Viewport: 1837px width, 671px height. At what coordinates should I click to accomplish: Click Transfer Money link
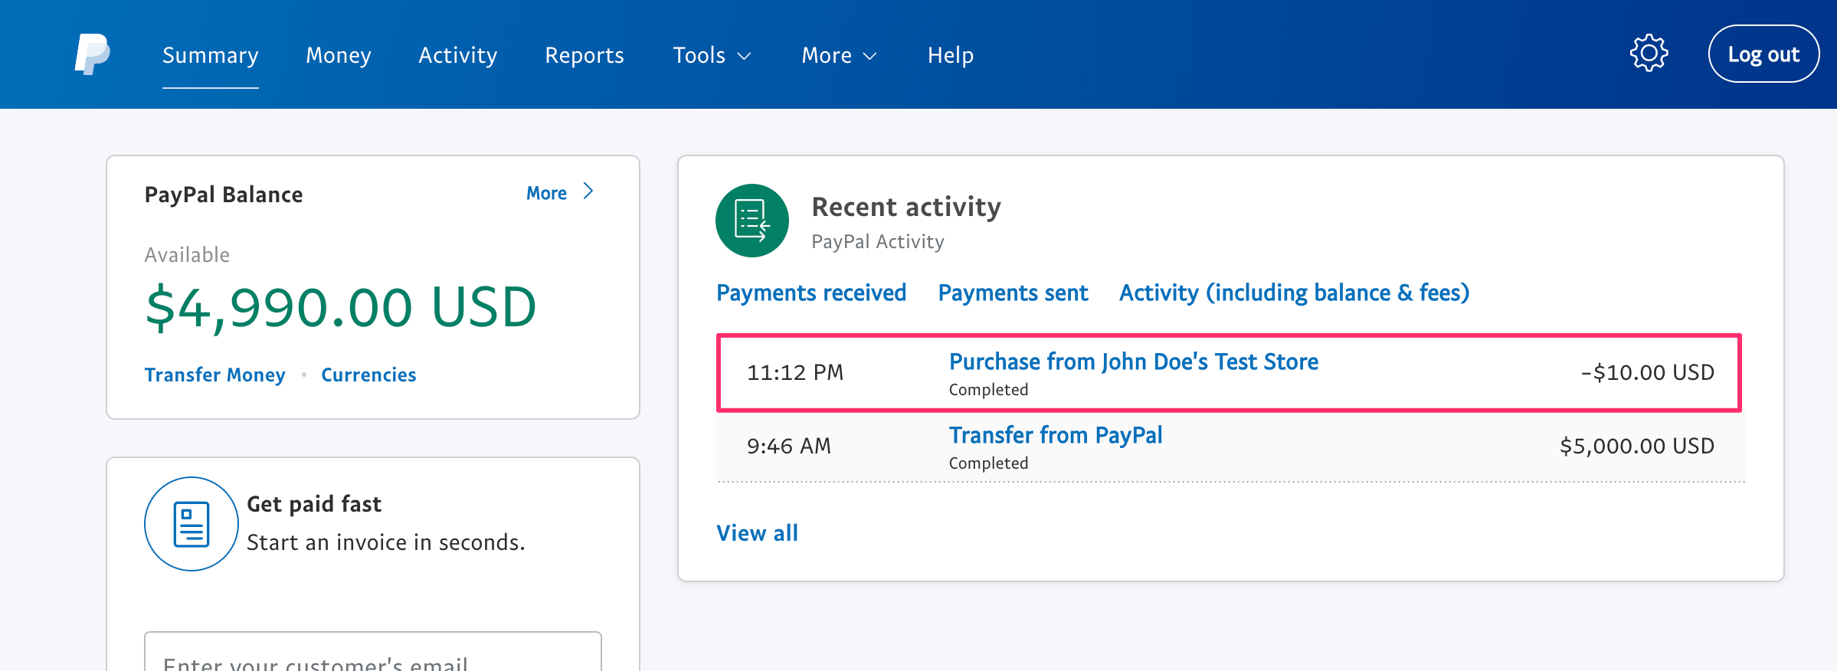click(215, 375)
